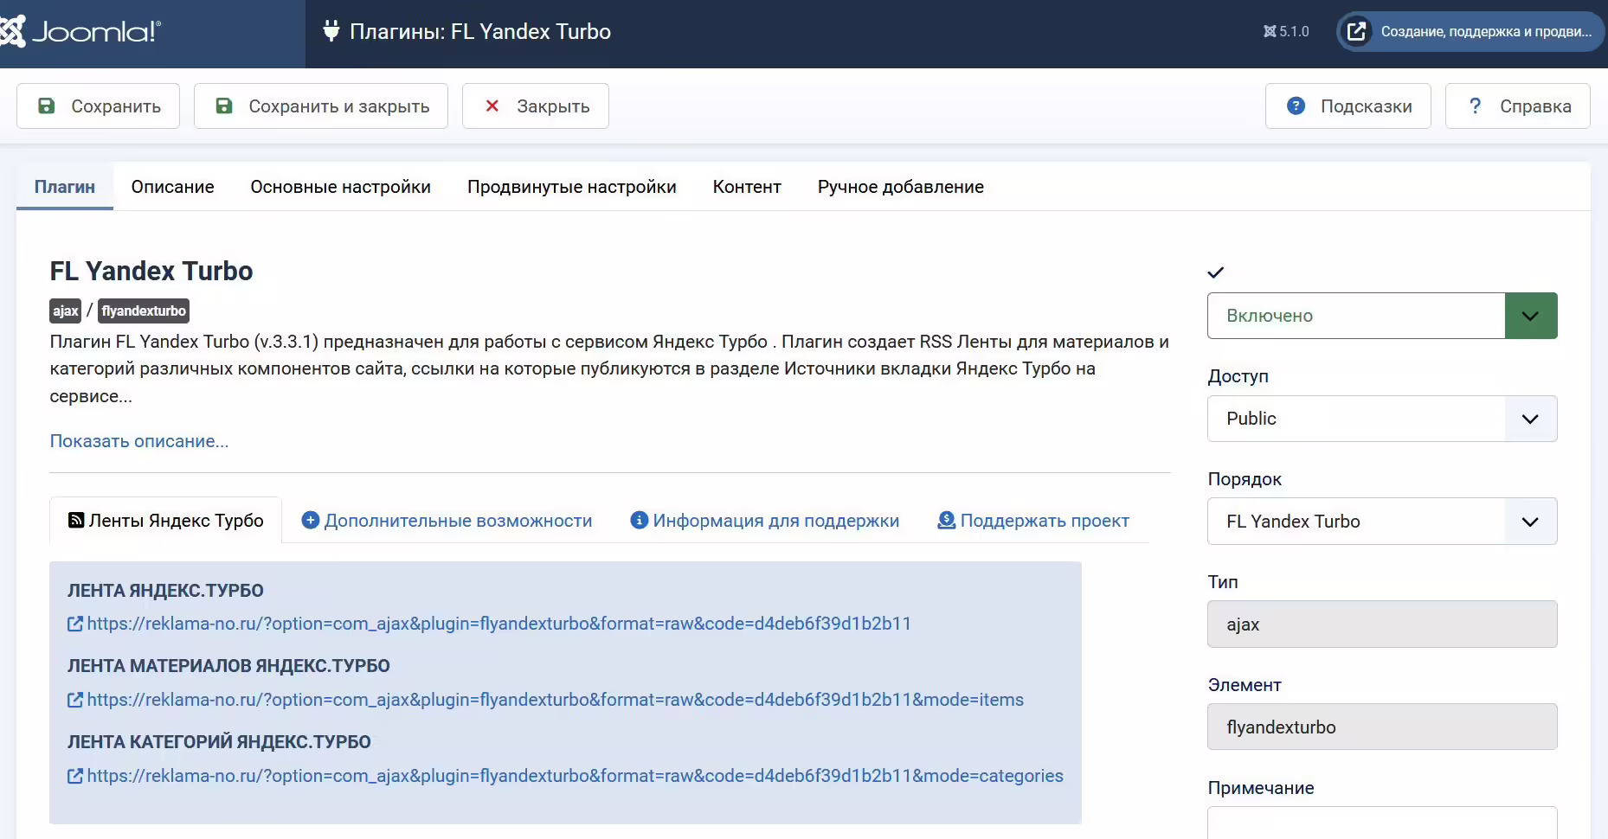Click the Тип ajax field

tap(1382, 624)
